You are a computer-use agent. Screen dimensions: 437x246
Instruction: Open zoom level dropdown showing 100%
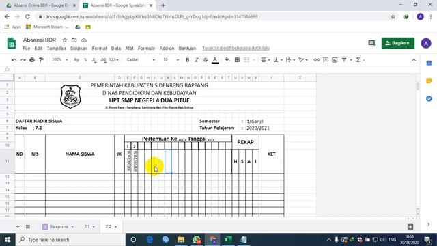(x=59, y=60)
